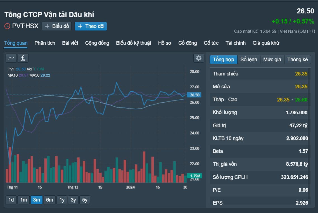Image resolution: width=318 pixels, height=213 pixels.
Task: Open the Tài chính tab
Action: pyautogui.click(x=236, y=43)
